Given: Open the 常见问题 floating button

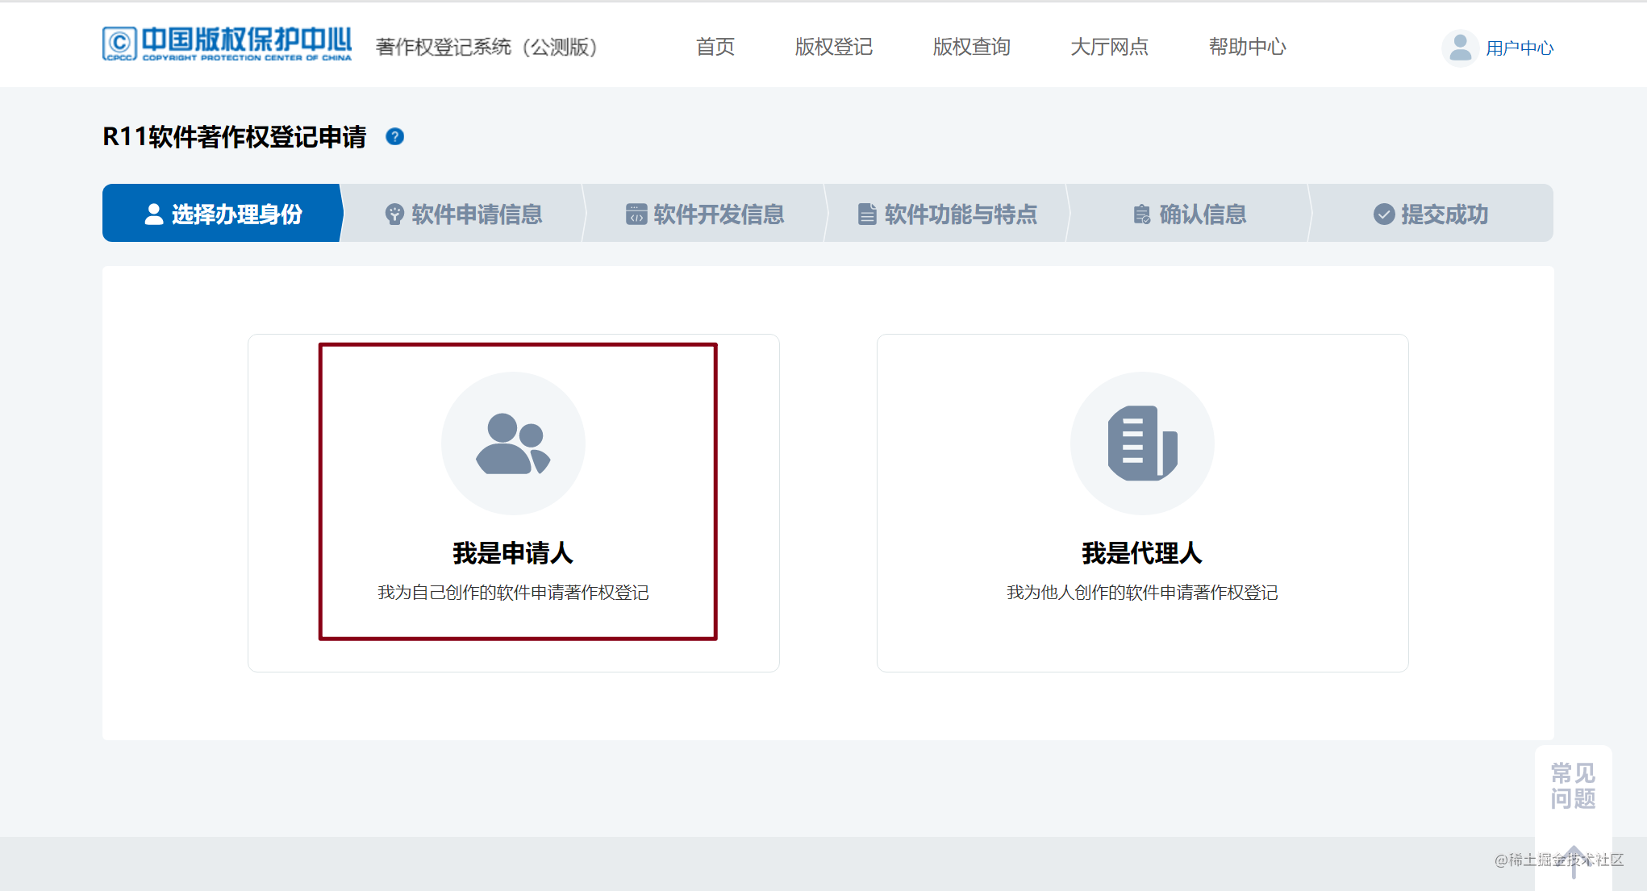Looking at the screenshot, I should pyautogui.click(x=1573, y=785).
